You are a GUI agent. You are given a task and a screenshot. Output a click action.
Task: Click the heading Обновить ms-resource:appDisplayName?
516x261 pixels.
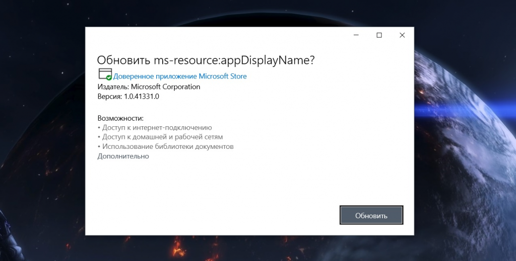[206, 60]
